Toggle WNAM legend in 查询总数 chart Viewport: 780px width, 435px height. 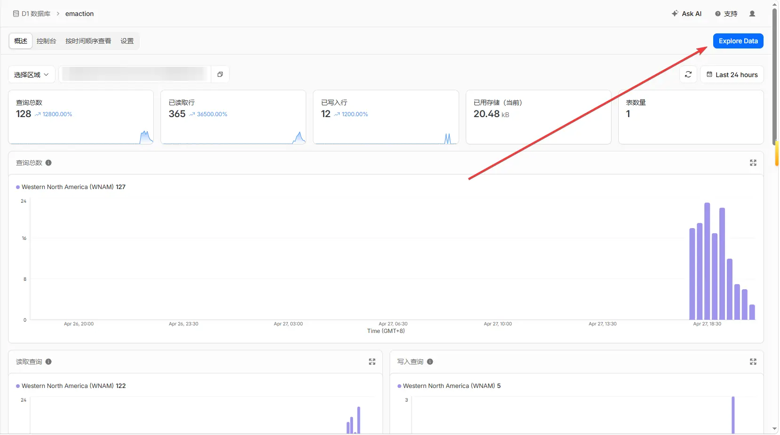pos(71,187)
